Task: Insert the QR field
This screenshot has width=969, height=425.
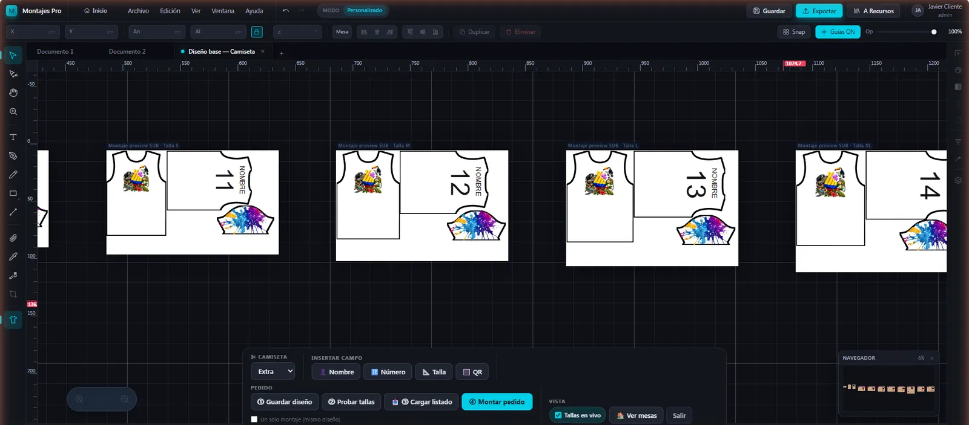Action: pos(472,372)
